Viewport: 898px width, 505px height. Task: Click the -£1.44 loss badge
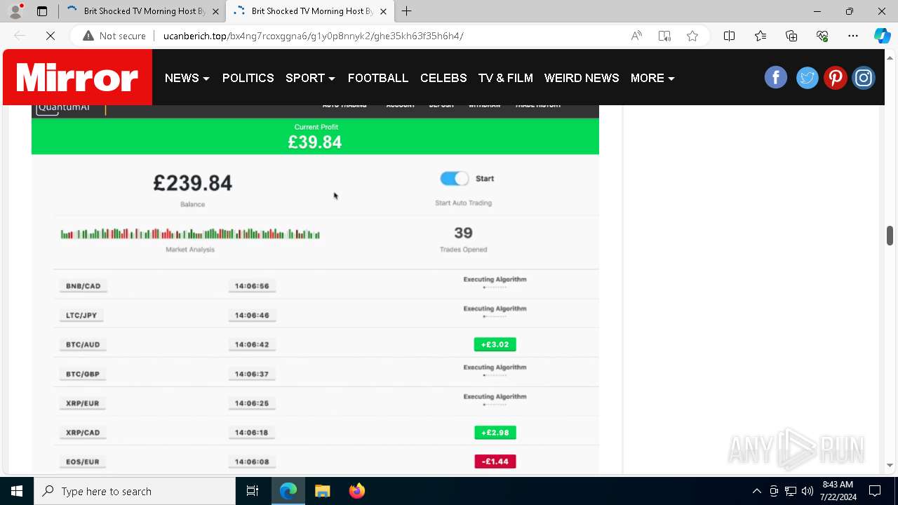pos(495,462)
